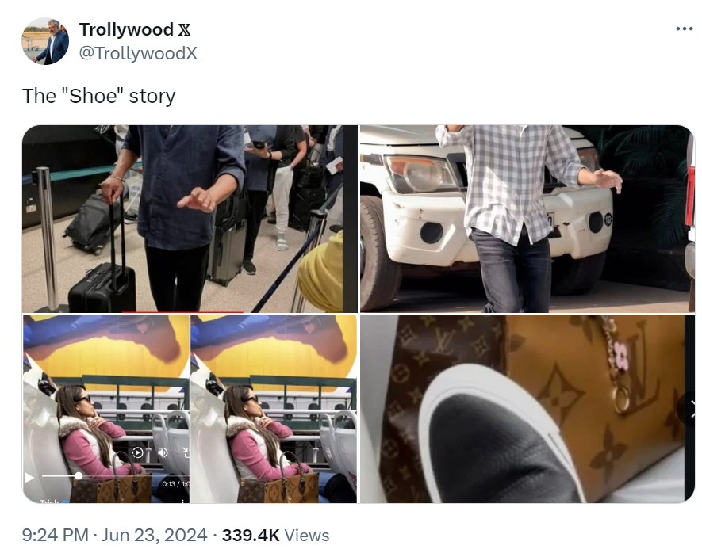Click the 339.4K Views count

(275, 535)
